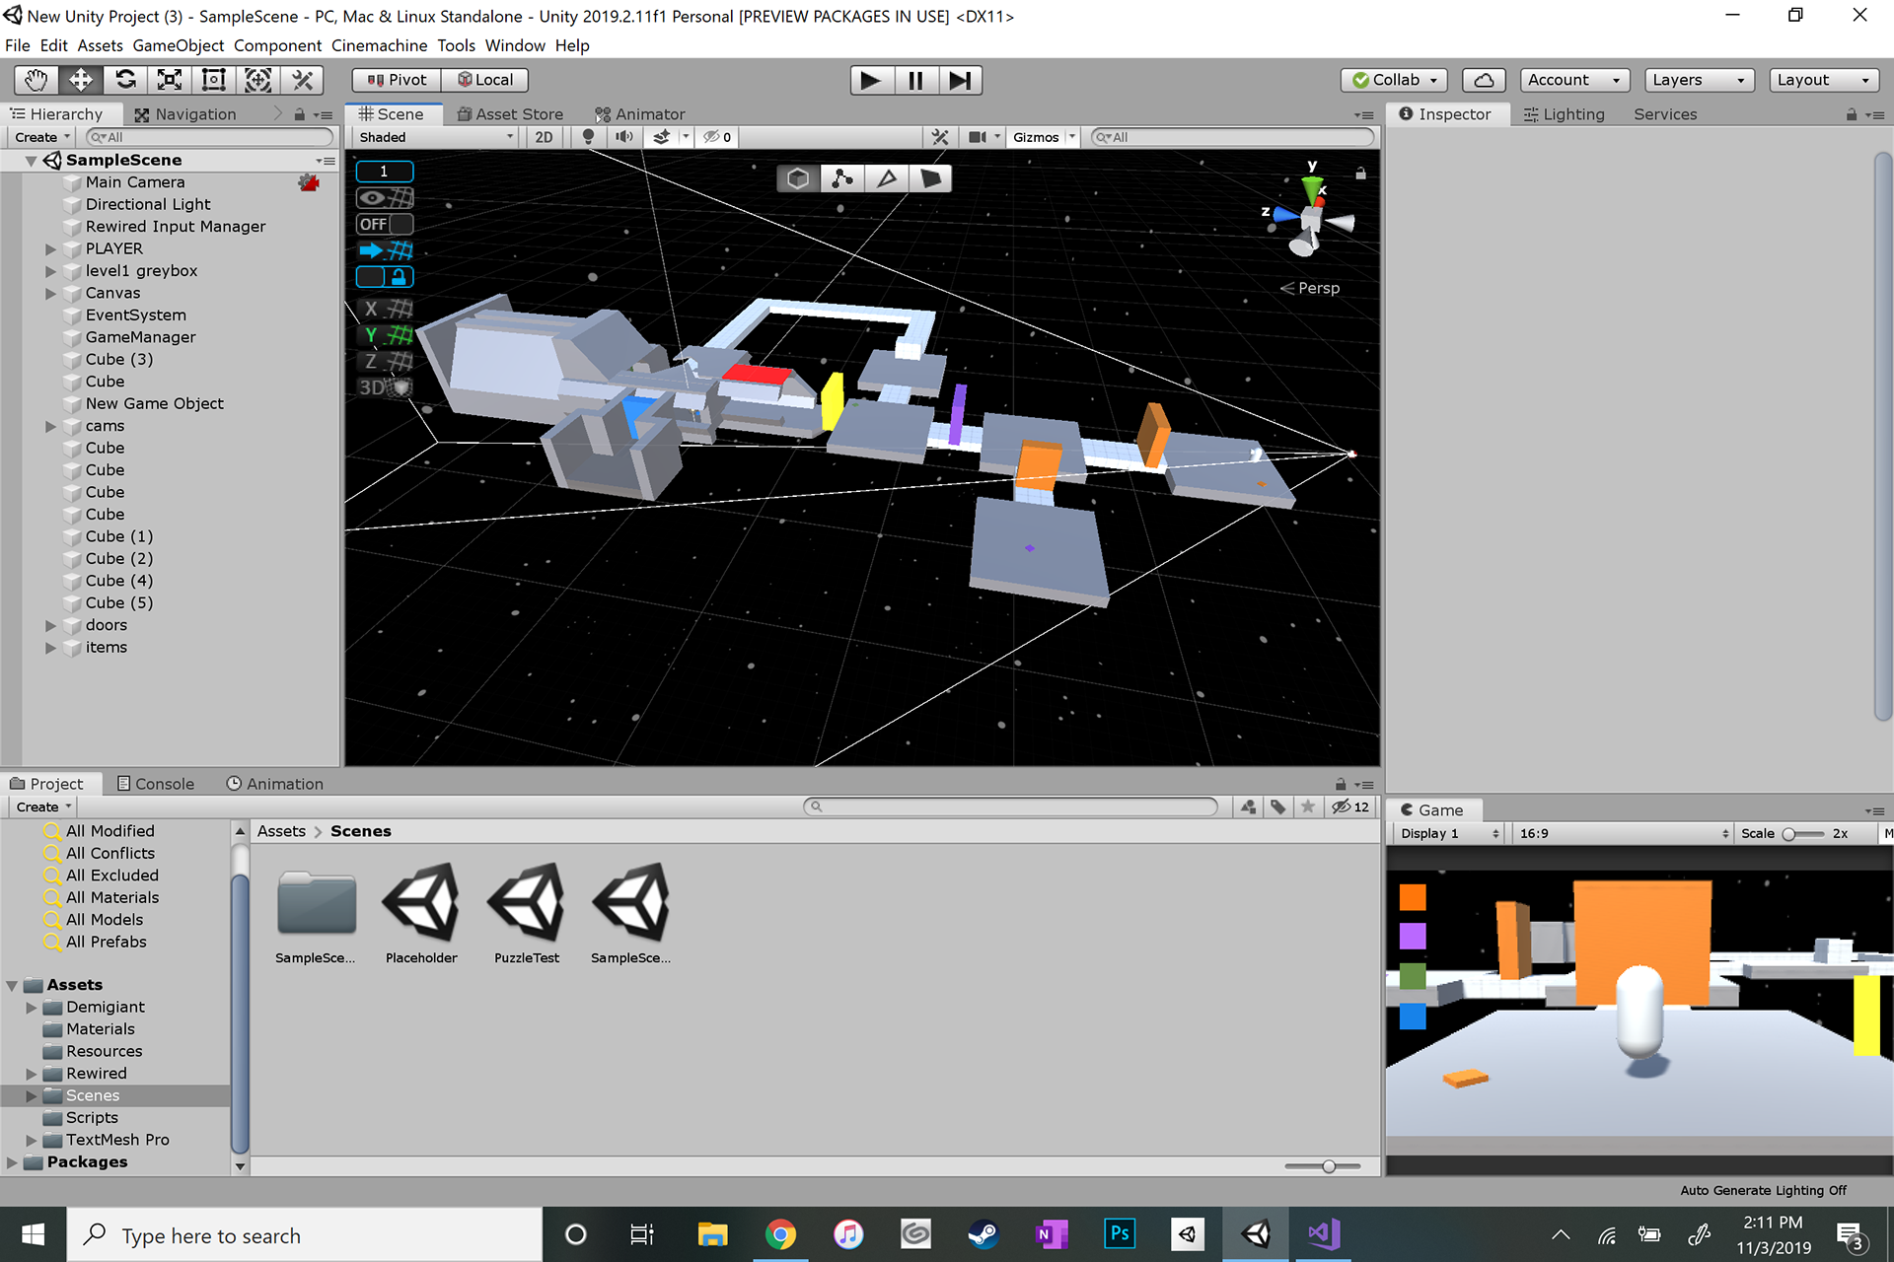
Task: Click the Step frame button
Action: pyautogui.click(x=960, y=80)
